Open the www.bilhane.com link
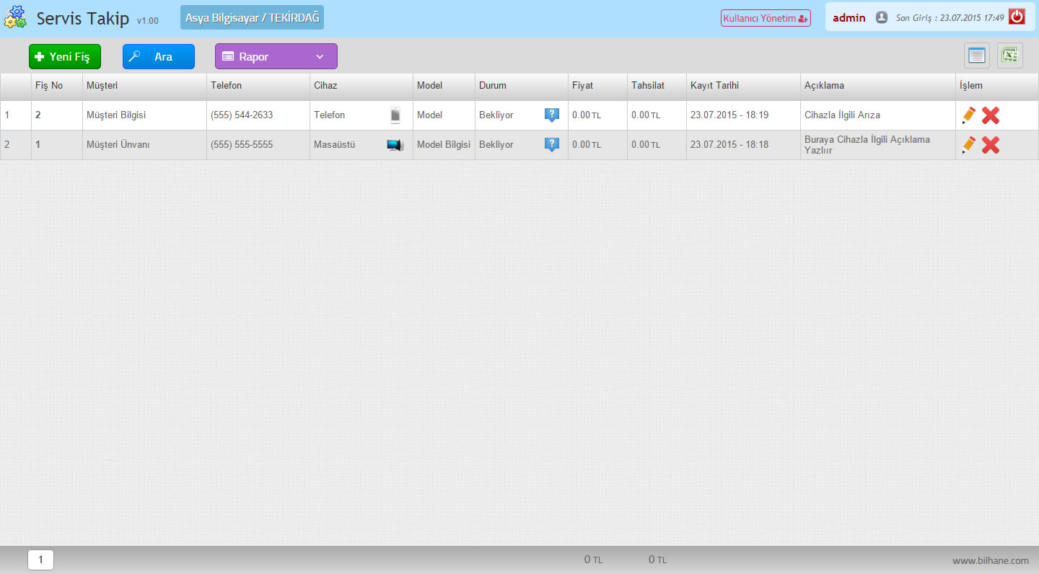Image resolution: width=1039 pixels, height=574 pixels. point(990,560)
